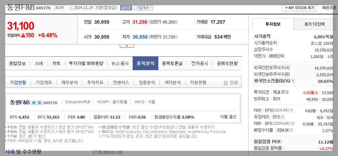The height and width of the screenshot is (156, 338).
Task: Click help icon next to PER EPS(2024.09)
Action: [291, 110]
